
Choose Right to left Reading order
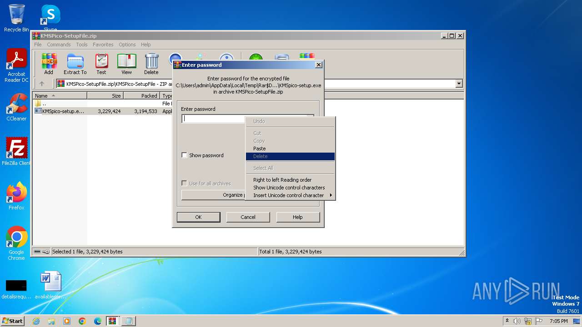(x=291, y=180)
